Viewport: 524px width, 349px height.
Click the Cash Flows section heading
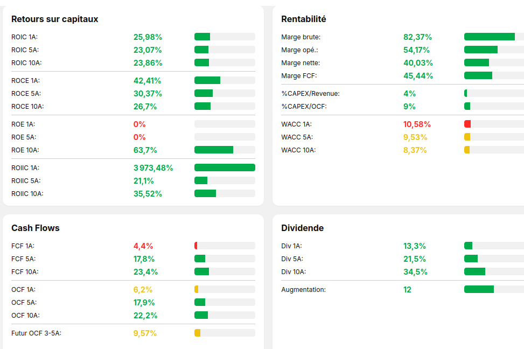pos(36,228)
